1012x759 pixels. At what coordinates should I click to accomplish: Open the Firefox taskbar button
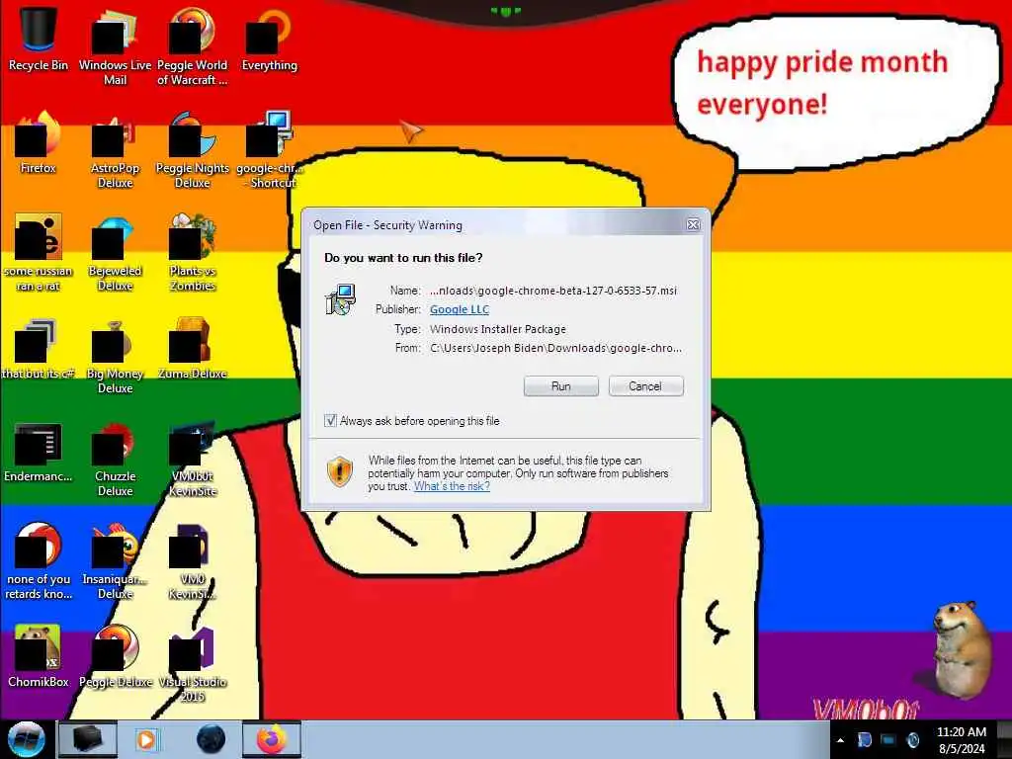[x=272, y=739]
